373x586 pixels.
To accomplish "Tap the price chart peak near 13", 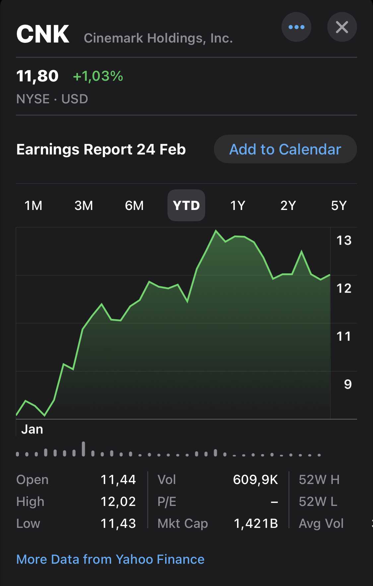I will [216, 231].
